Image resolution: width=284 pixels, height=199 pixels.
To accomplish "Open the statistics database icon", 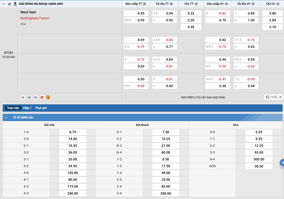I will pyautogui.click(x=29, y=97).
